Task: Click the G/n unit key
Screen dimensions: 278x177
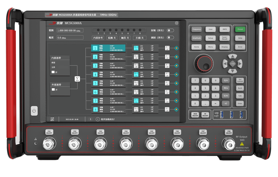Action: click(226, 81)
